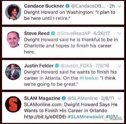
Task: Open the #SLAMnewswire hashtag
Action: [x=86, y=117]
